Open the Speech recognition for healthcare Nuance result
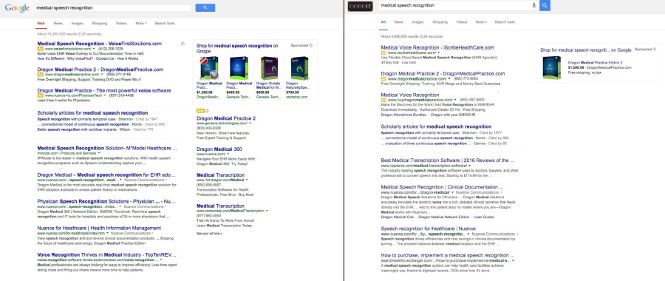Image resolution: width=665 pixels, height=281 pixels. point(428,228)
